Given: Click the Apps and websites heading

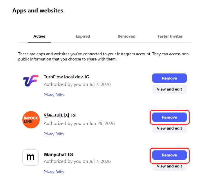Looking at the screenshot, I should pyautogui.click(x=38, y=11).
